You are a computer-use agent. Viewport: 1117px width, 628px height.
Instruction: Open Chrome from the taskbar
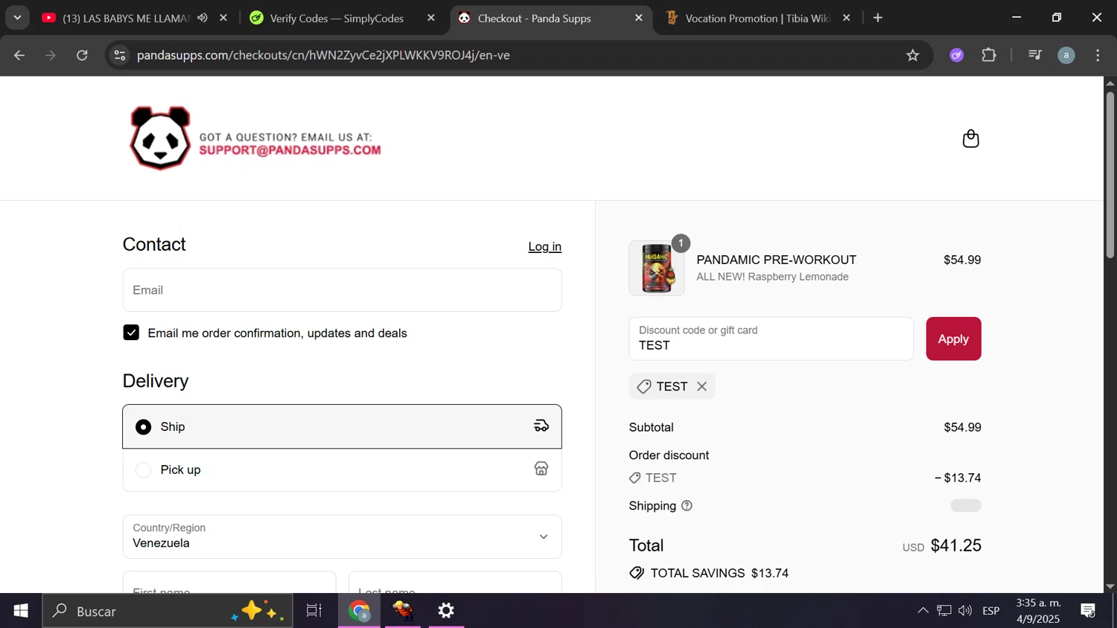360,611
